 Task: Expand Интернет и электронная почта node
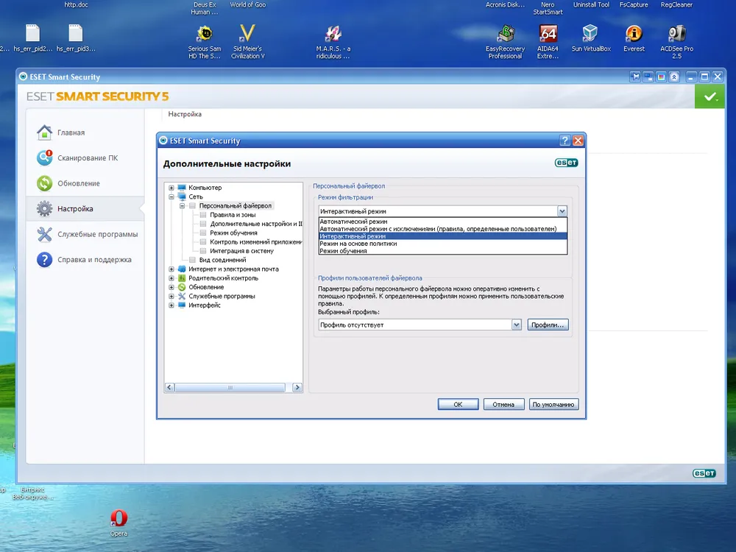click(171, 269)
